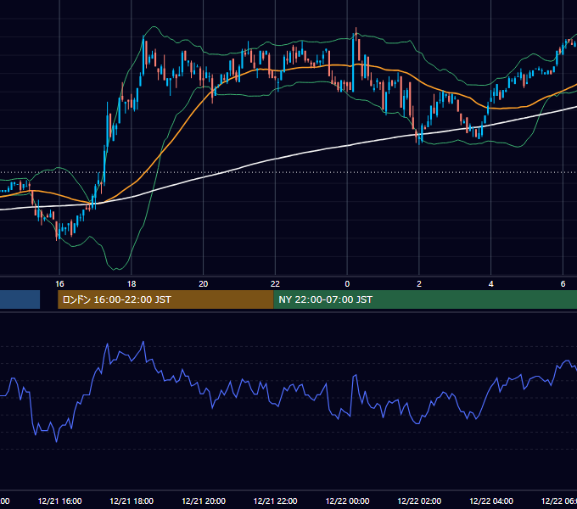
Task: Click the NY 22:00-07:00 JST session bar
Action: [x=425, y=299]
